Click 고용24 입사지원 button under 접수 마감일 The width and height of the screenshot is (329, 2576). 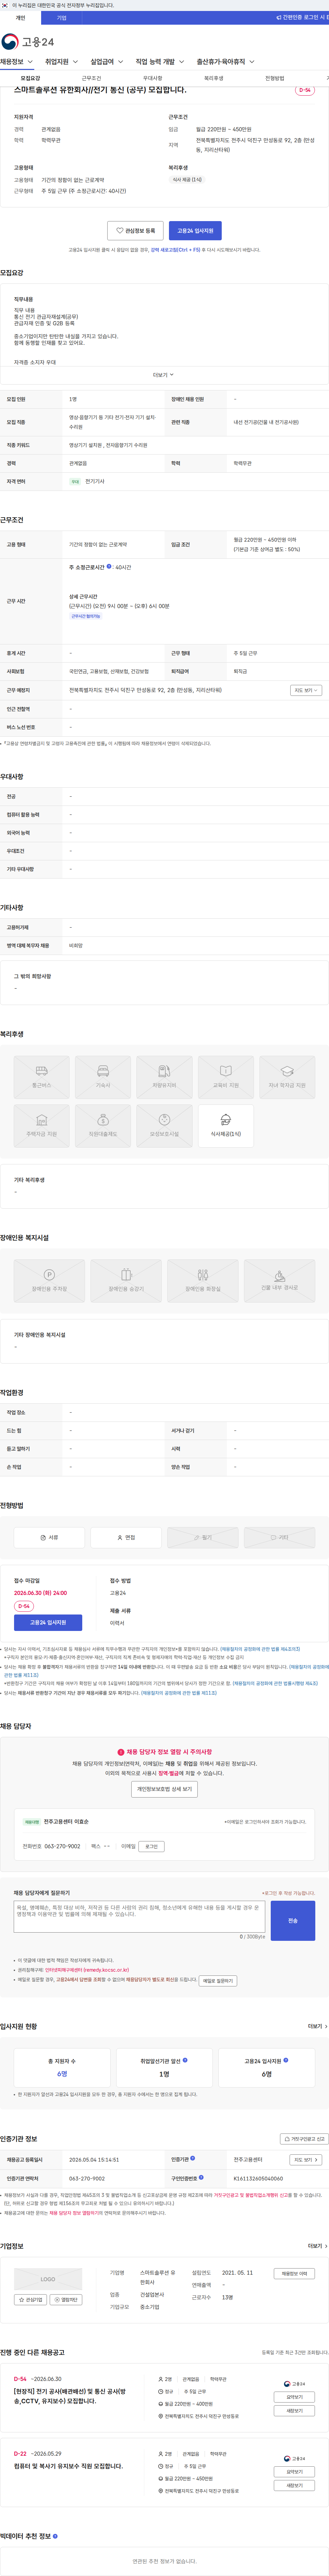pos(48,1623)
